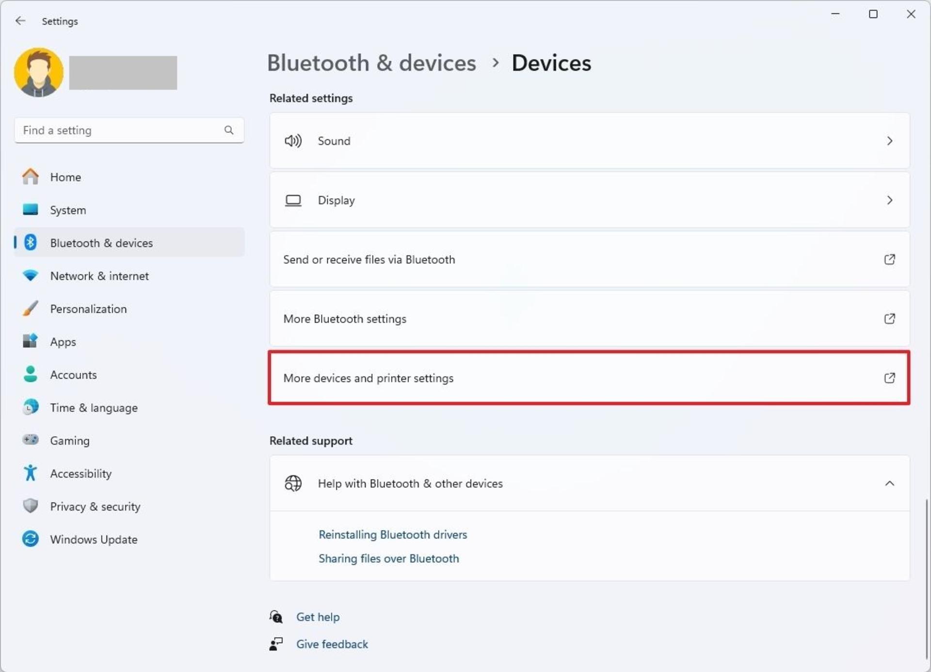Open external link icon for Bluetooth file transfer
This screenshot has height=672, width=931.
(889, 259)
